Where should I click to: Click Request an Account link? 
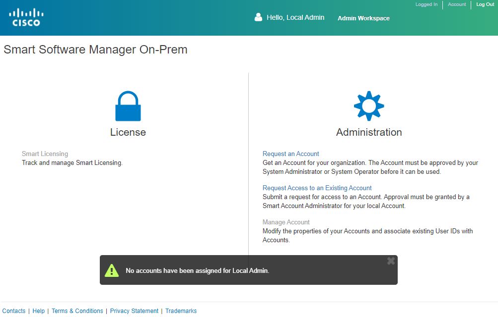coord(290,154)
